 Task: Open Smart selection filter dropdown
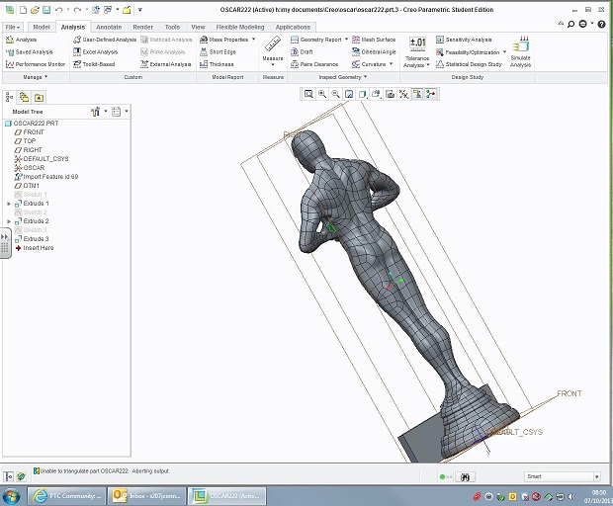(597, 476)
